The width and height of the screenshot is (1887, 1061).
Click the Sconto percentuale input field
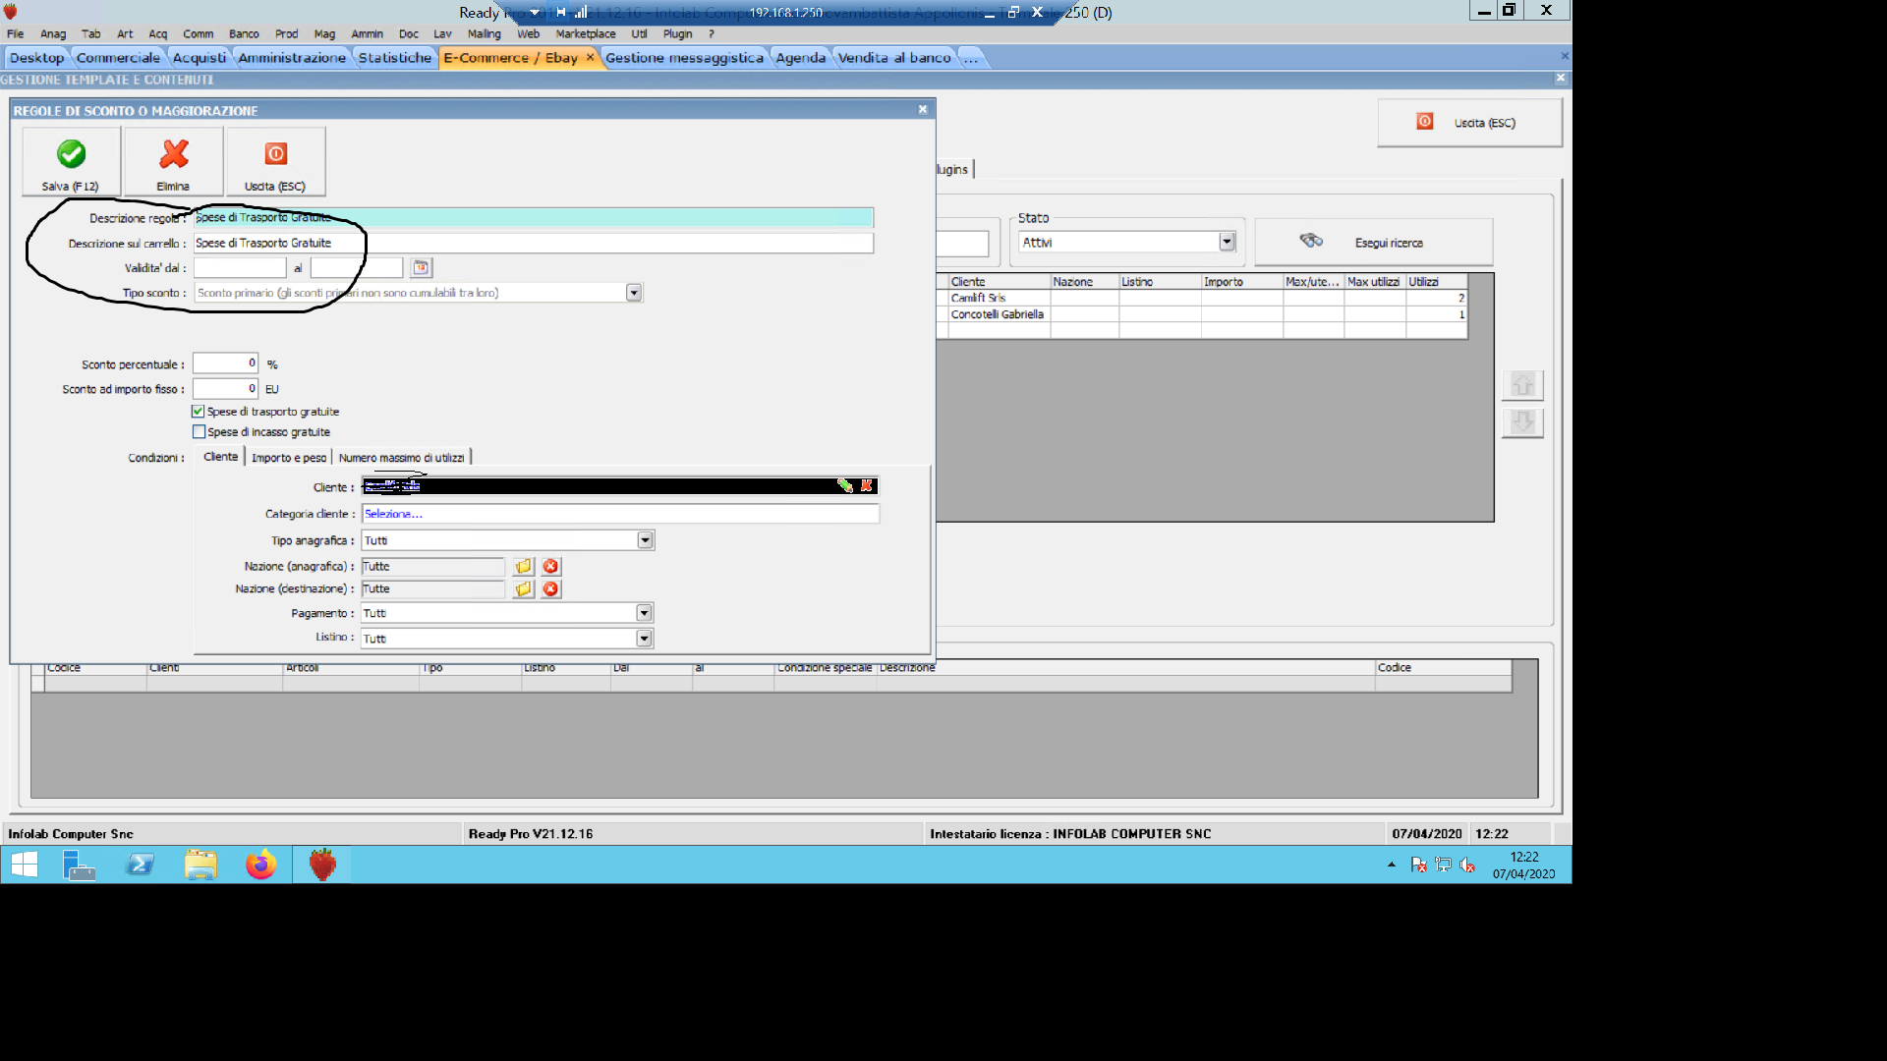click(x=225, y=363)
